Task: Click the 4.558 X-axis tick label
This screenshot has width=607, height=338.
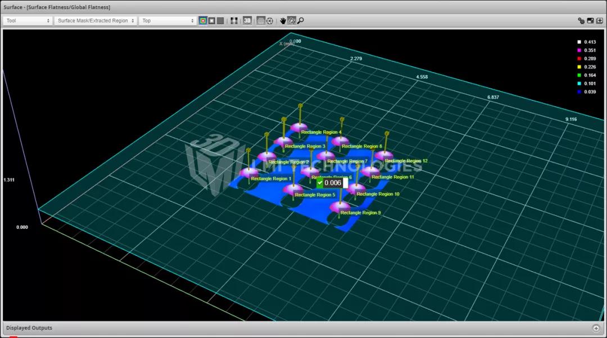Action: pyautogui.click(x=422, y=77)
